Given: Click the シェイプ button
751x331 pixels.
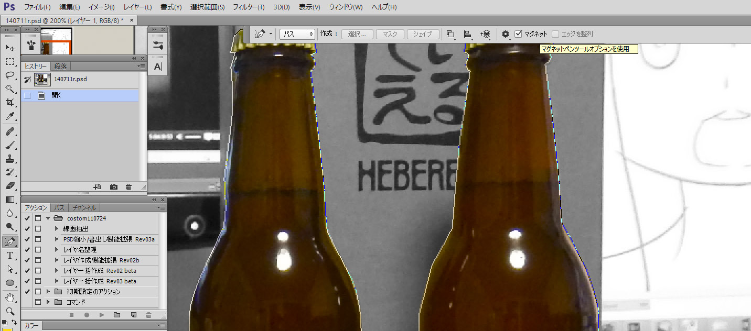Looking at the screenshot, I should point(423,34).
